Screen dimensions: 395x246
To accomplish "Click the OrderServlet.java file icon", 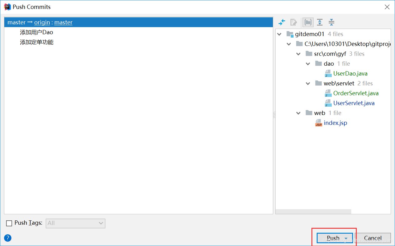I will [328, 93].
